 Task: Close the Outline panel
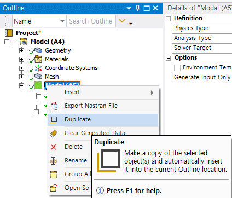155,8
